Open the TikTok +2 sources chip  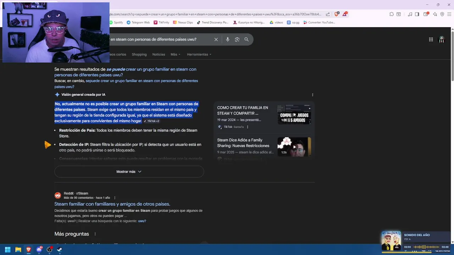pyautogui.click(x=151, y=121)
